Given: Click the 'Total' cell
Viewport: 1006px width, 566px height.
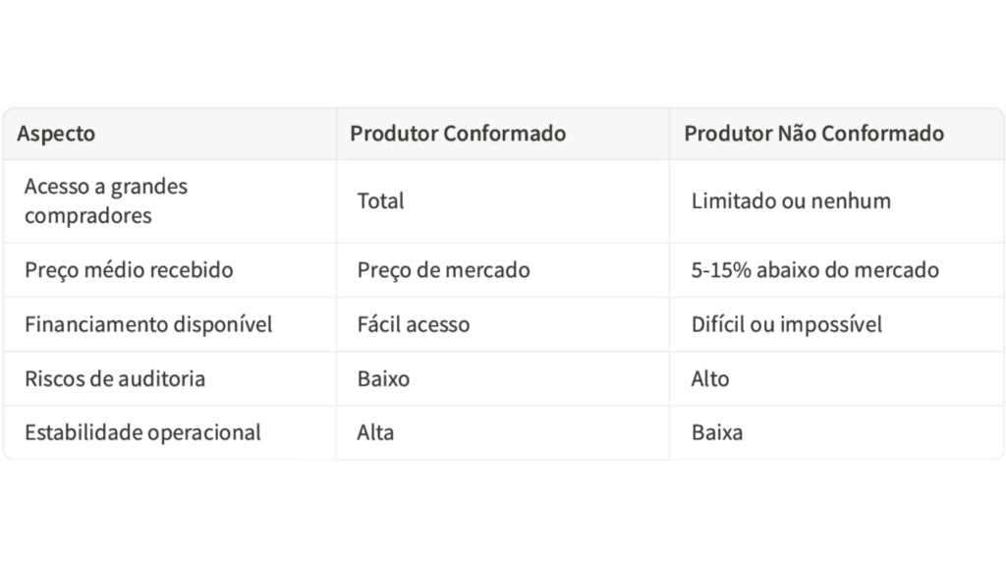Looking at the screenshot, I should [381, 201].
